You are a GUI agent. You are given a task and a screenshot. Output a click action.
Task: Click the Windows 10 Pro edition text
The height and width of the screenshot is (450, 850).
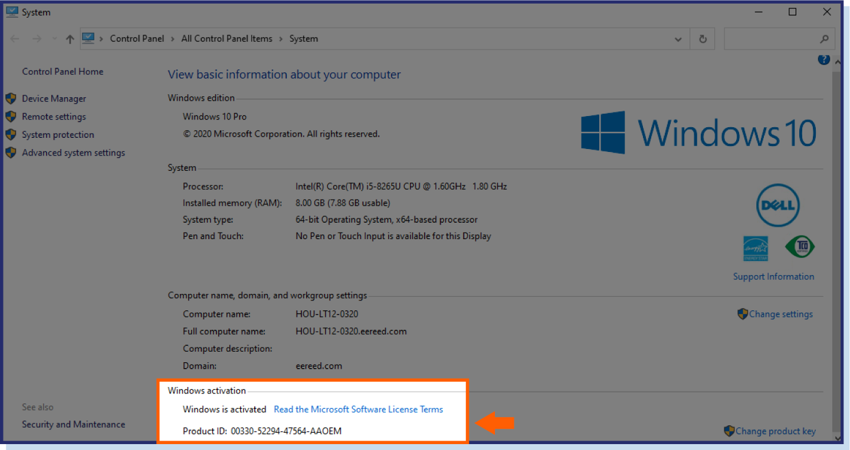coord(215,117)
